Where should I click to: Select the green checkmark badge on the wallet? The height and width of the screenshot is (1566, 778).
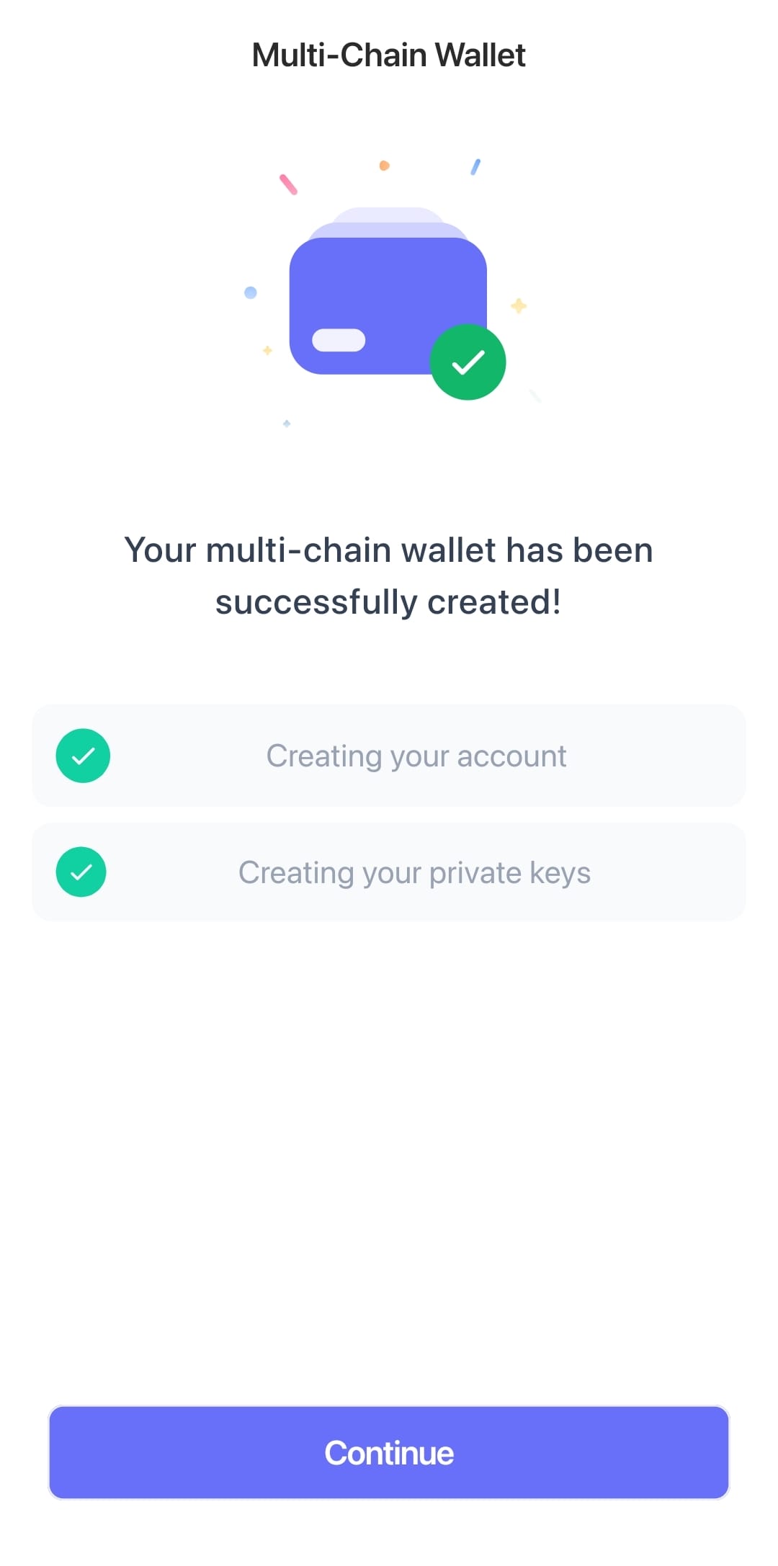468,361
